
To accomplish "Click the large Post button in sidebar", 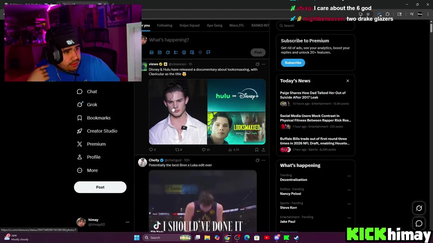I will pyautogui.click(x=100, y=187).
